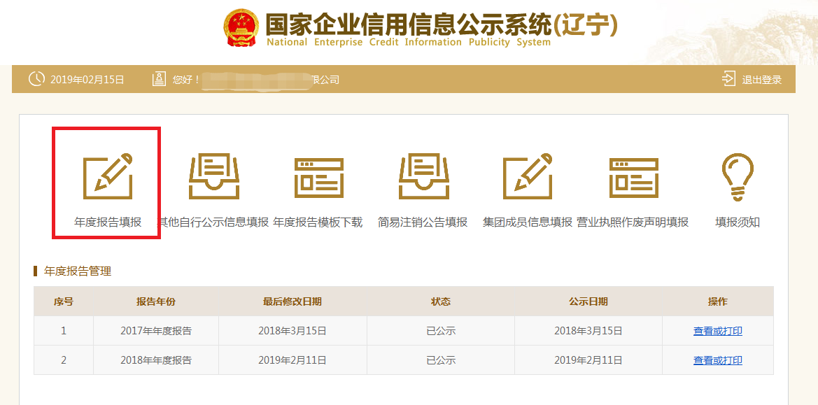This screenshot has height=405, width=818.
Task: Click the 序号 column header
Action: pos(64,301)
